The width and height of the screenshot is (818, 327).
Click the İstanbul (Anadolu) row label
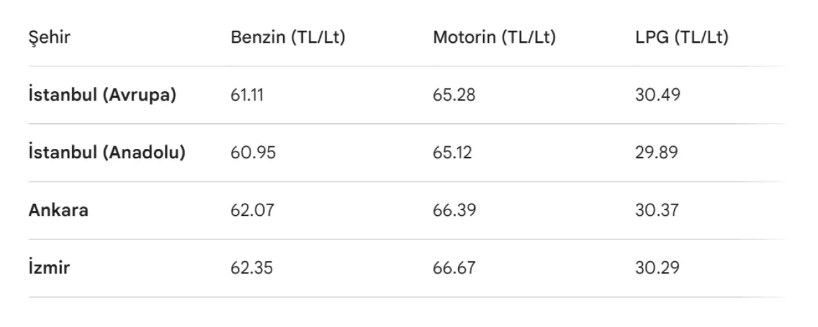(107, 153)
